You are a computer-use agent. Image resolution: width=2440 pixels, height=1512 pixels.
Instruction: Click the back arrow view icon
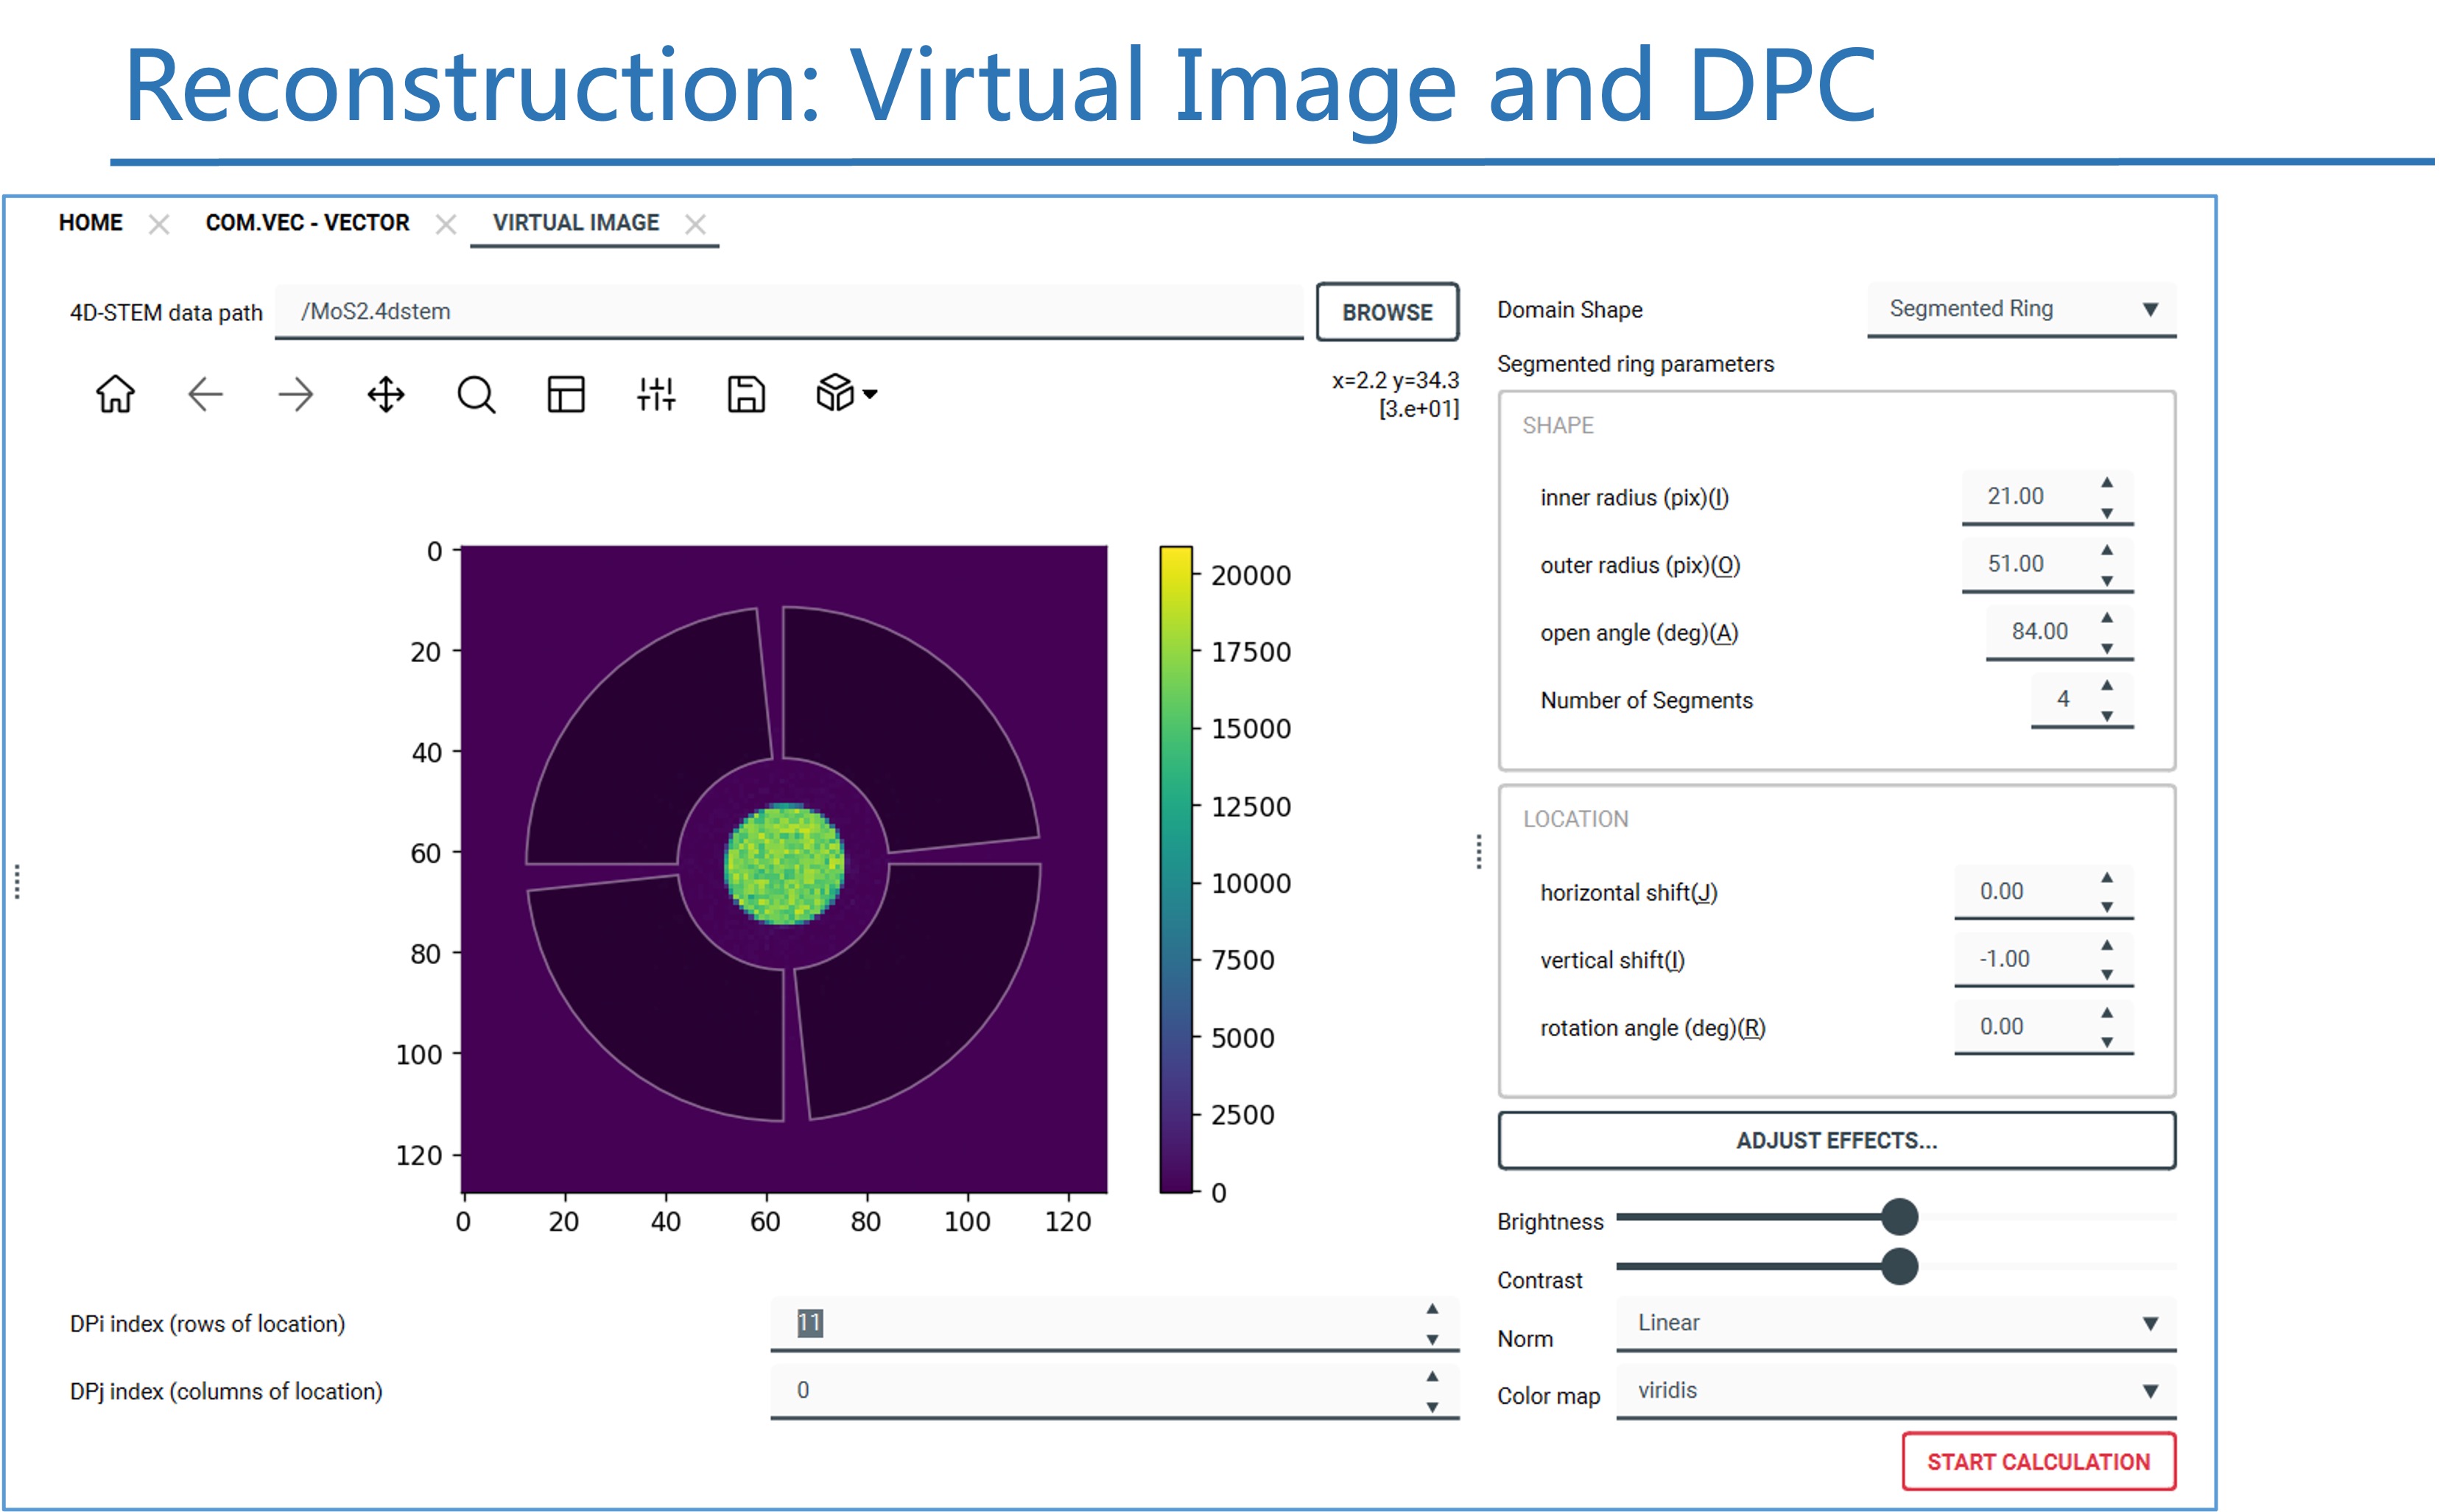pyautogui.click(x=205, y=394)
